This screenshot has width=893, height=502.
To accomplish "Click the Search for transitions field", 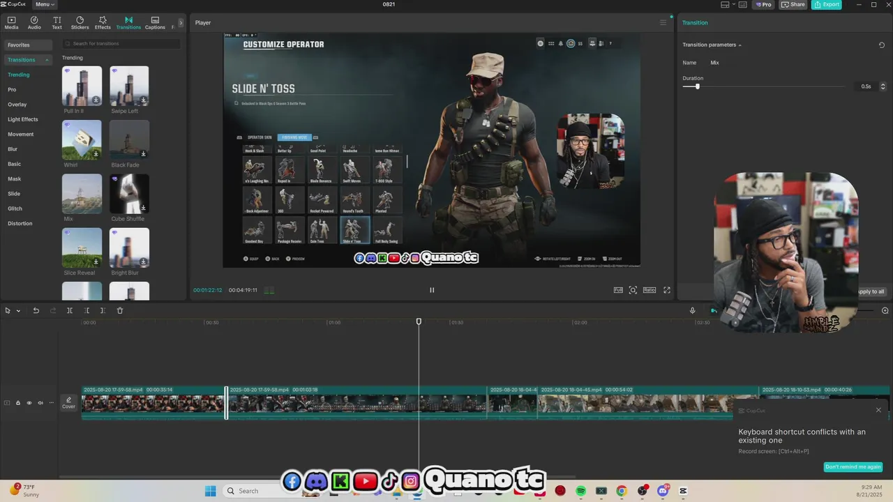I will (x=121, y=43).
